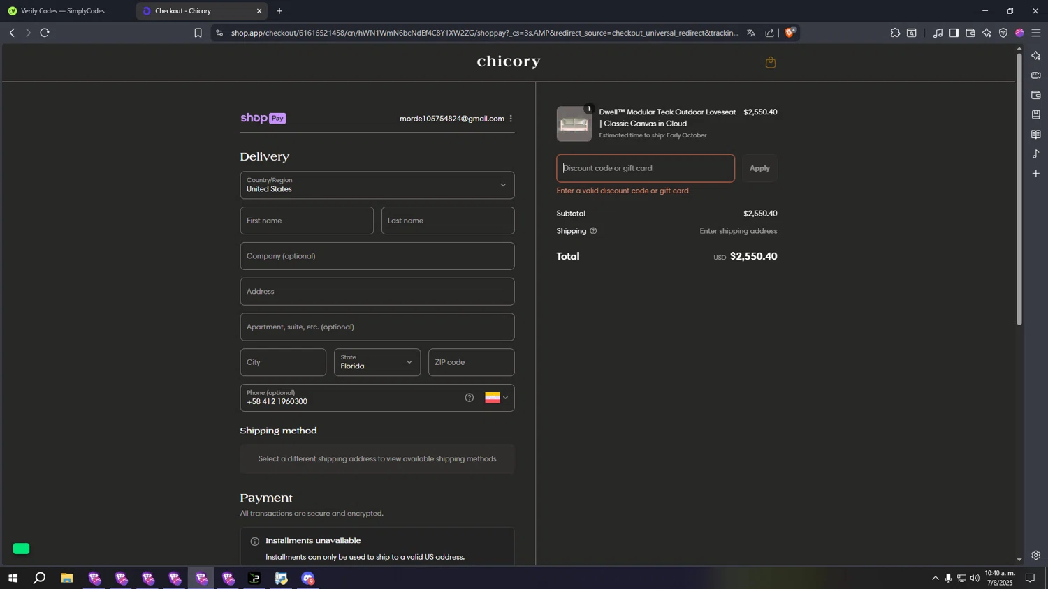Open the reading list icon in sidebar
The width and height of the screenshot is (1048, 589).
pyautogui.click(x=1036, y=134)
